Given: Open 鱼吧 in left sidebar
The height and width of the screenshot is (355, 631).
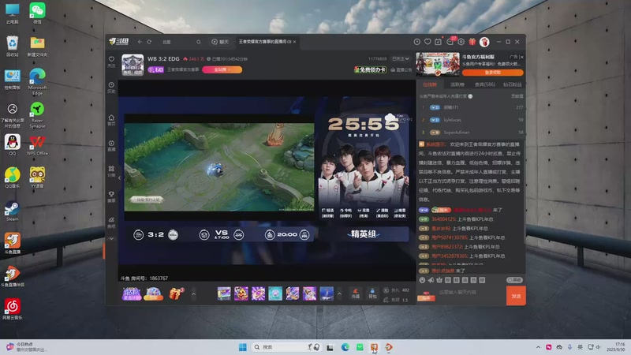Looking at the screenshot, I should tap(111, 222).
